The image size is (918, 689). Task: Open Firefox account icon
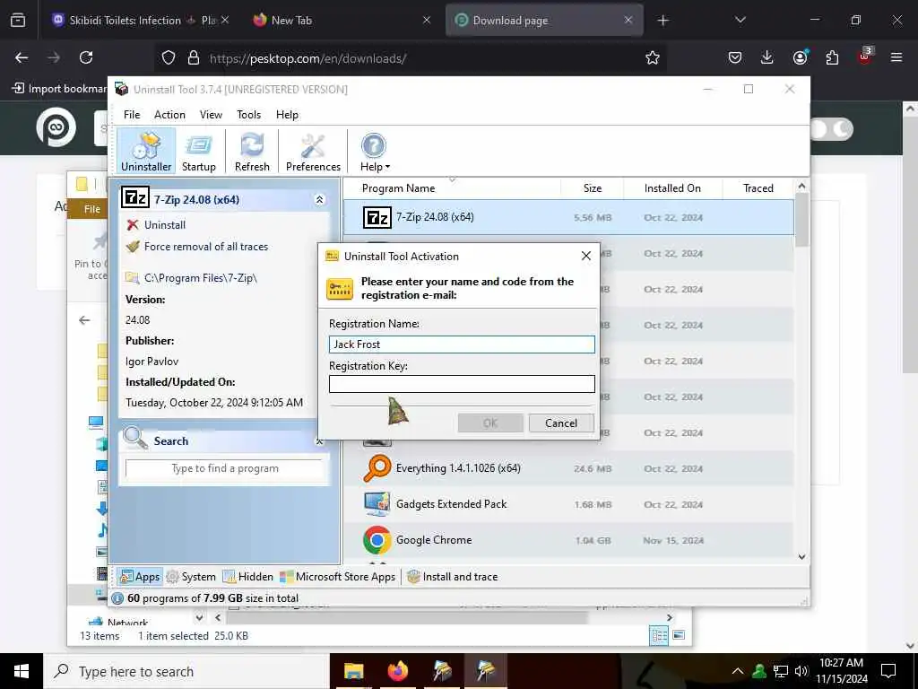point(800,57)
